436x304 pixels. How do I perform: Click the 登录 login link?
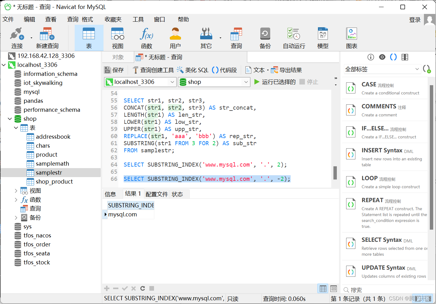tap(415, 20)
